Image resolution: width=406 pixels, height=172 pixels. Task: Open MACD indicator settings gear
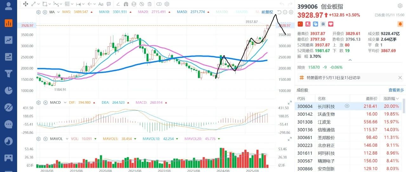[39, 102]
